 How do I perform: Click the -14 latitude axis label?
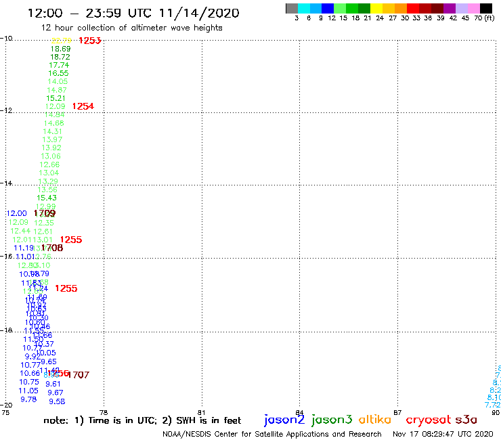[6, 183]
